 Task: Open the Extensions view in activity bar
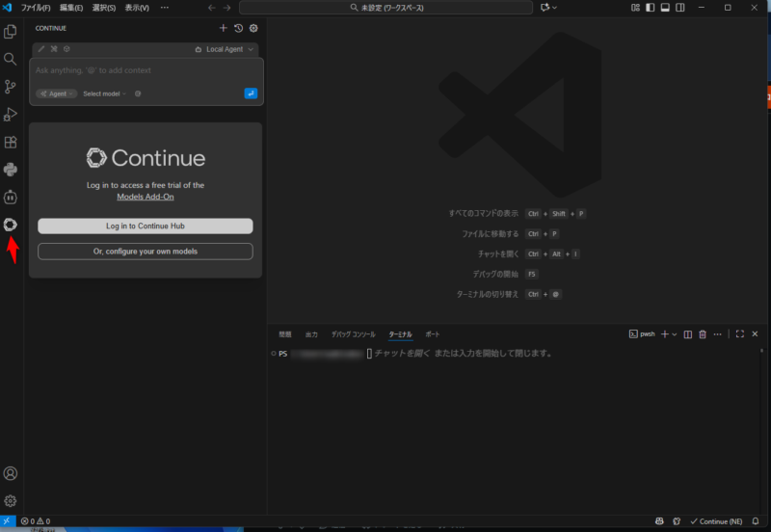[11, 143]
